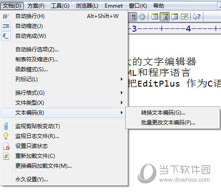Open preferences via the gear toolbar icon
The height and width of the screenshot is (193, 221).
[142, 17]
